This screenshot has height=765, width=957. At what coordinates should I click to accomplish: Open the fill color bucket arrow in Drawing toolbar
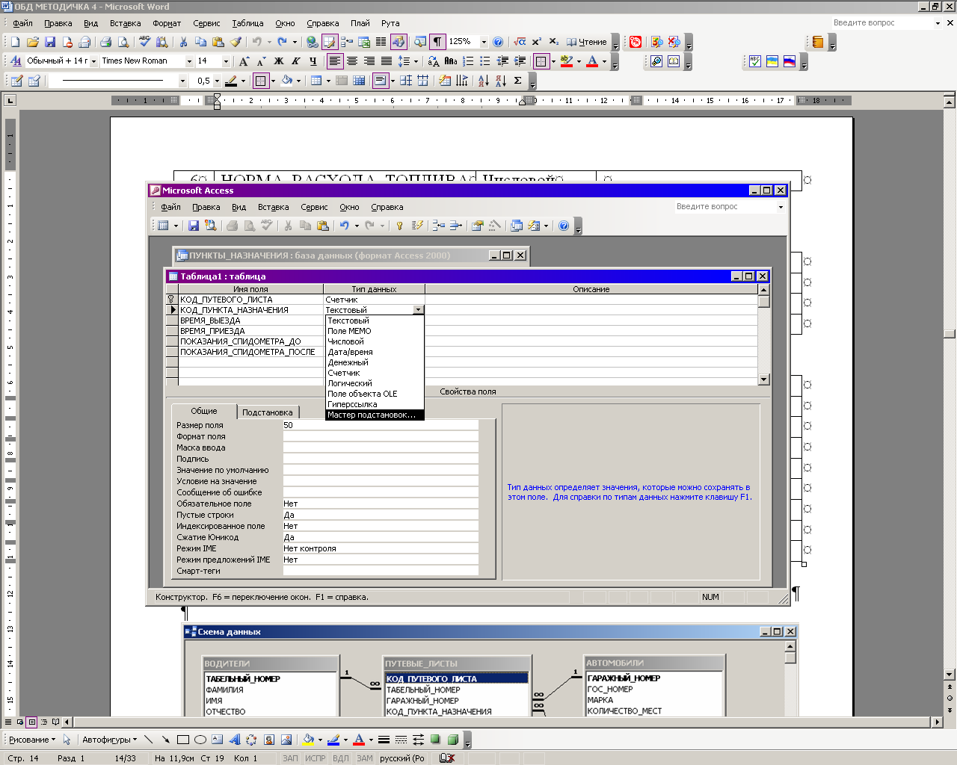coord(320,740)
